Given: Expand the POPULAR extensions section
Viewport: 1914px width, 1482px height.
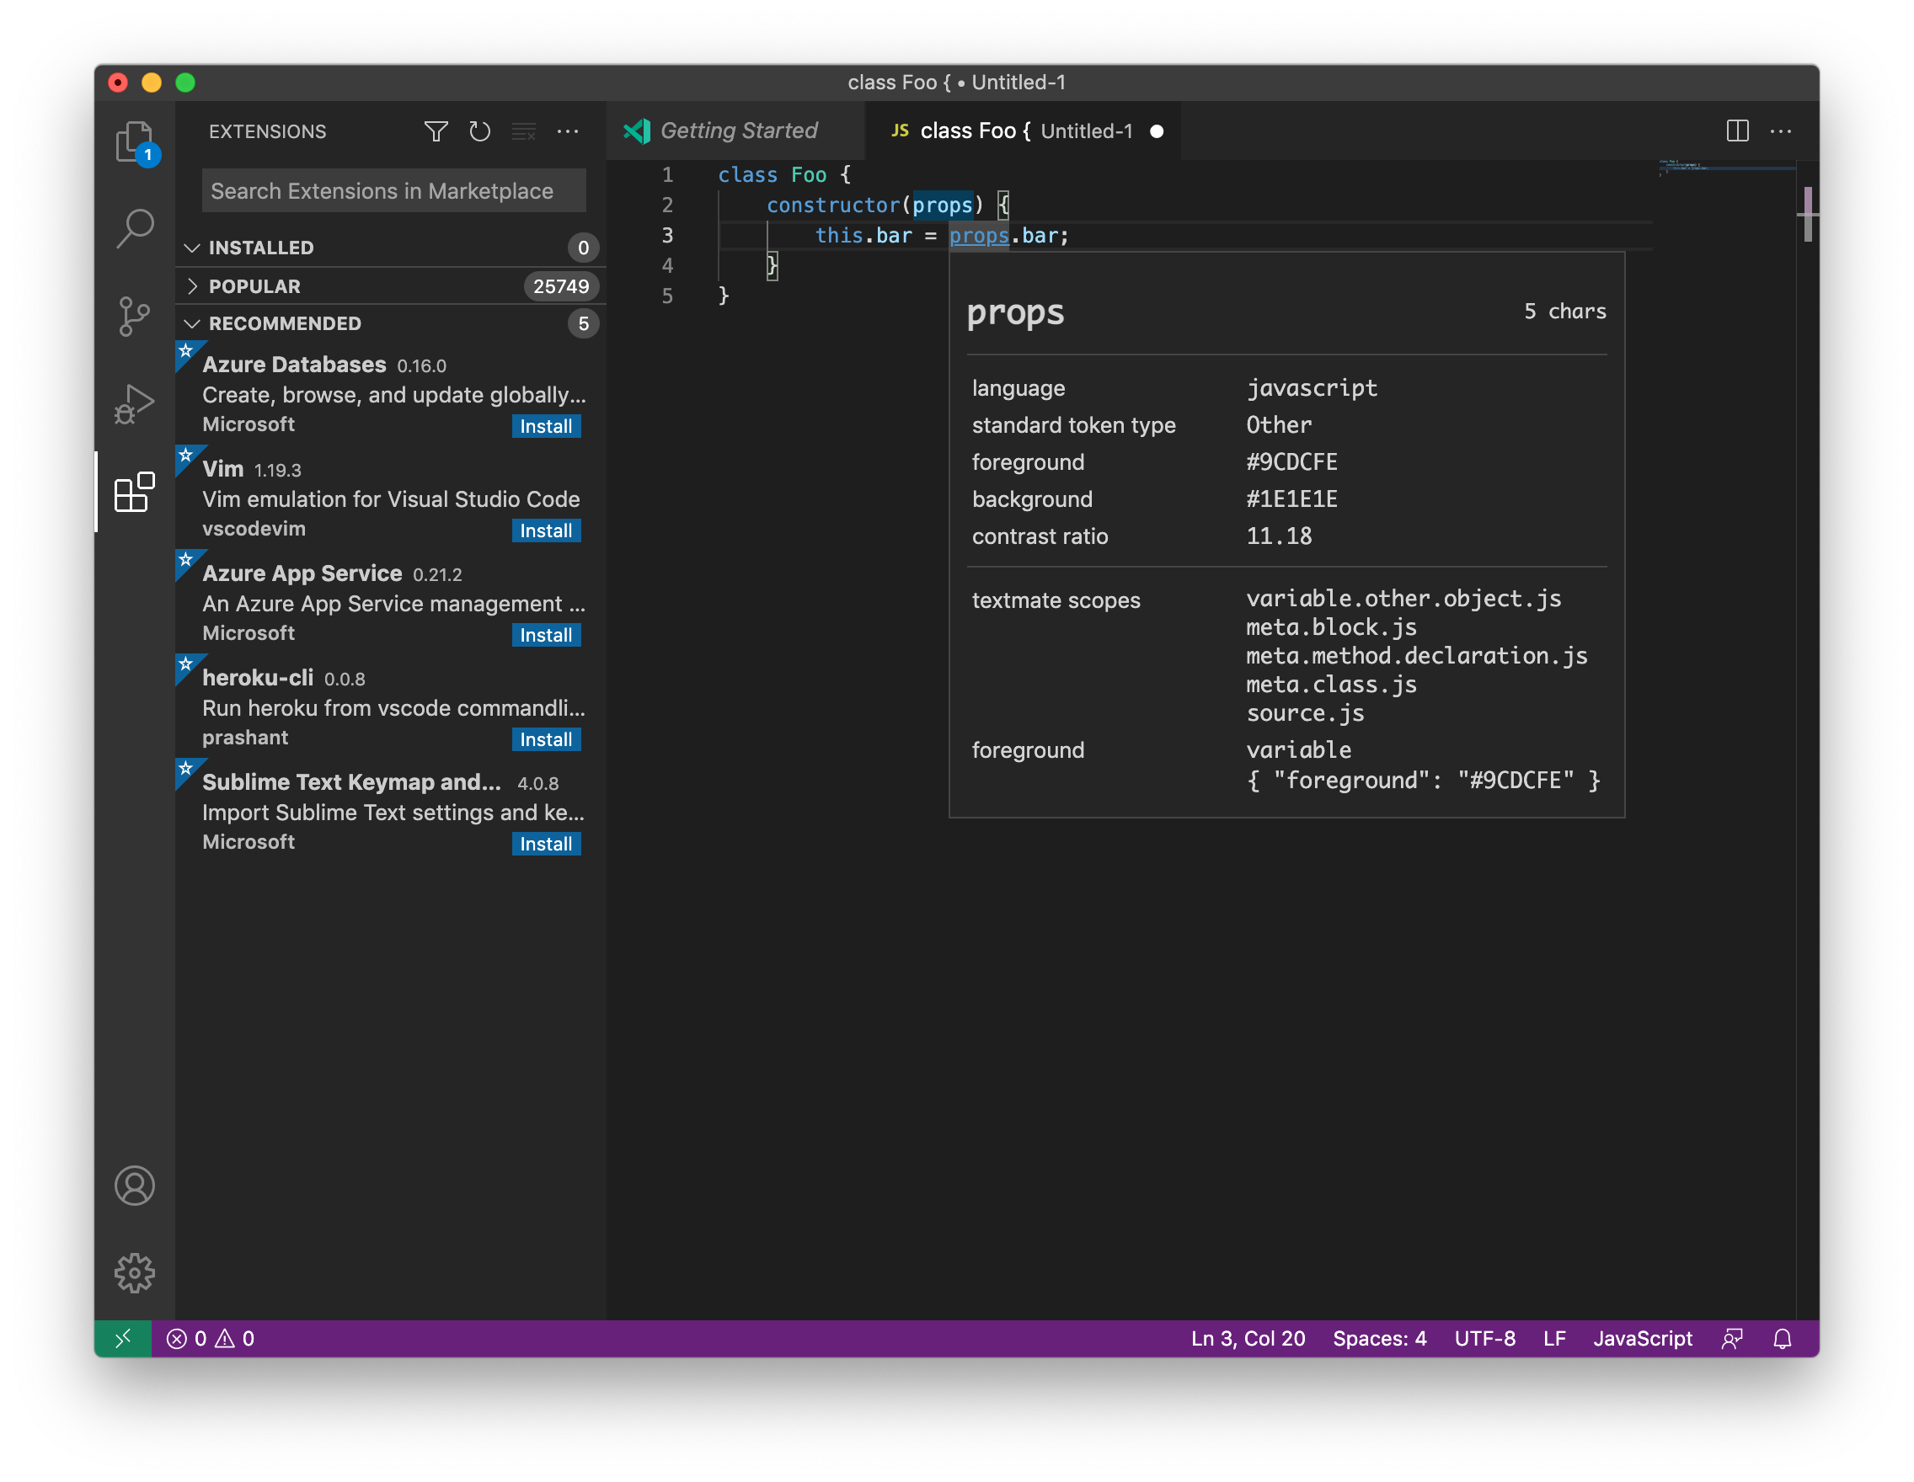Looking at the screenshot, I should [x=254, y=285].
